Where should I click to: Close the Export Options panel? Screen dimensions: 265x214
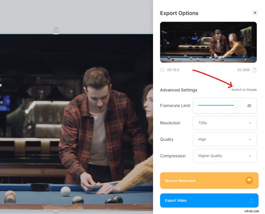(255, 13)
